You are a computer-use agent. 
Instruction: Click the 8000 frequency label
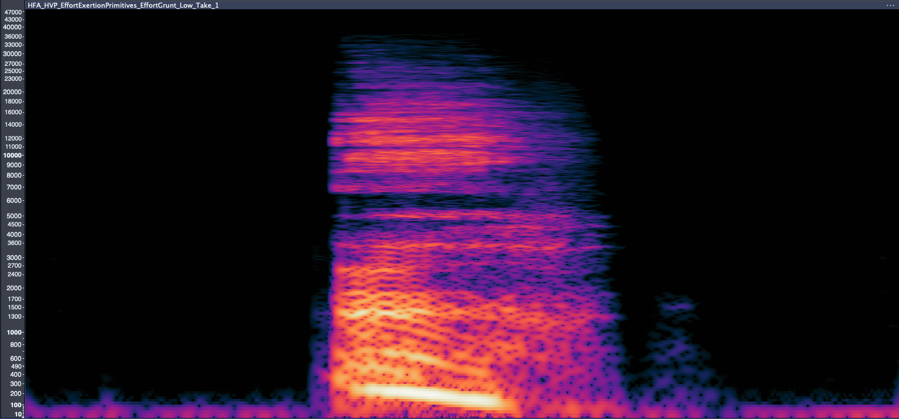point(14,176)
